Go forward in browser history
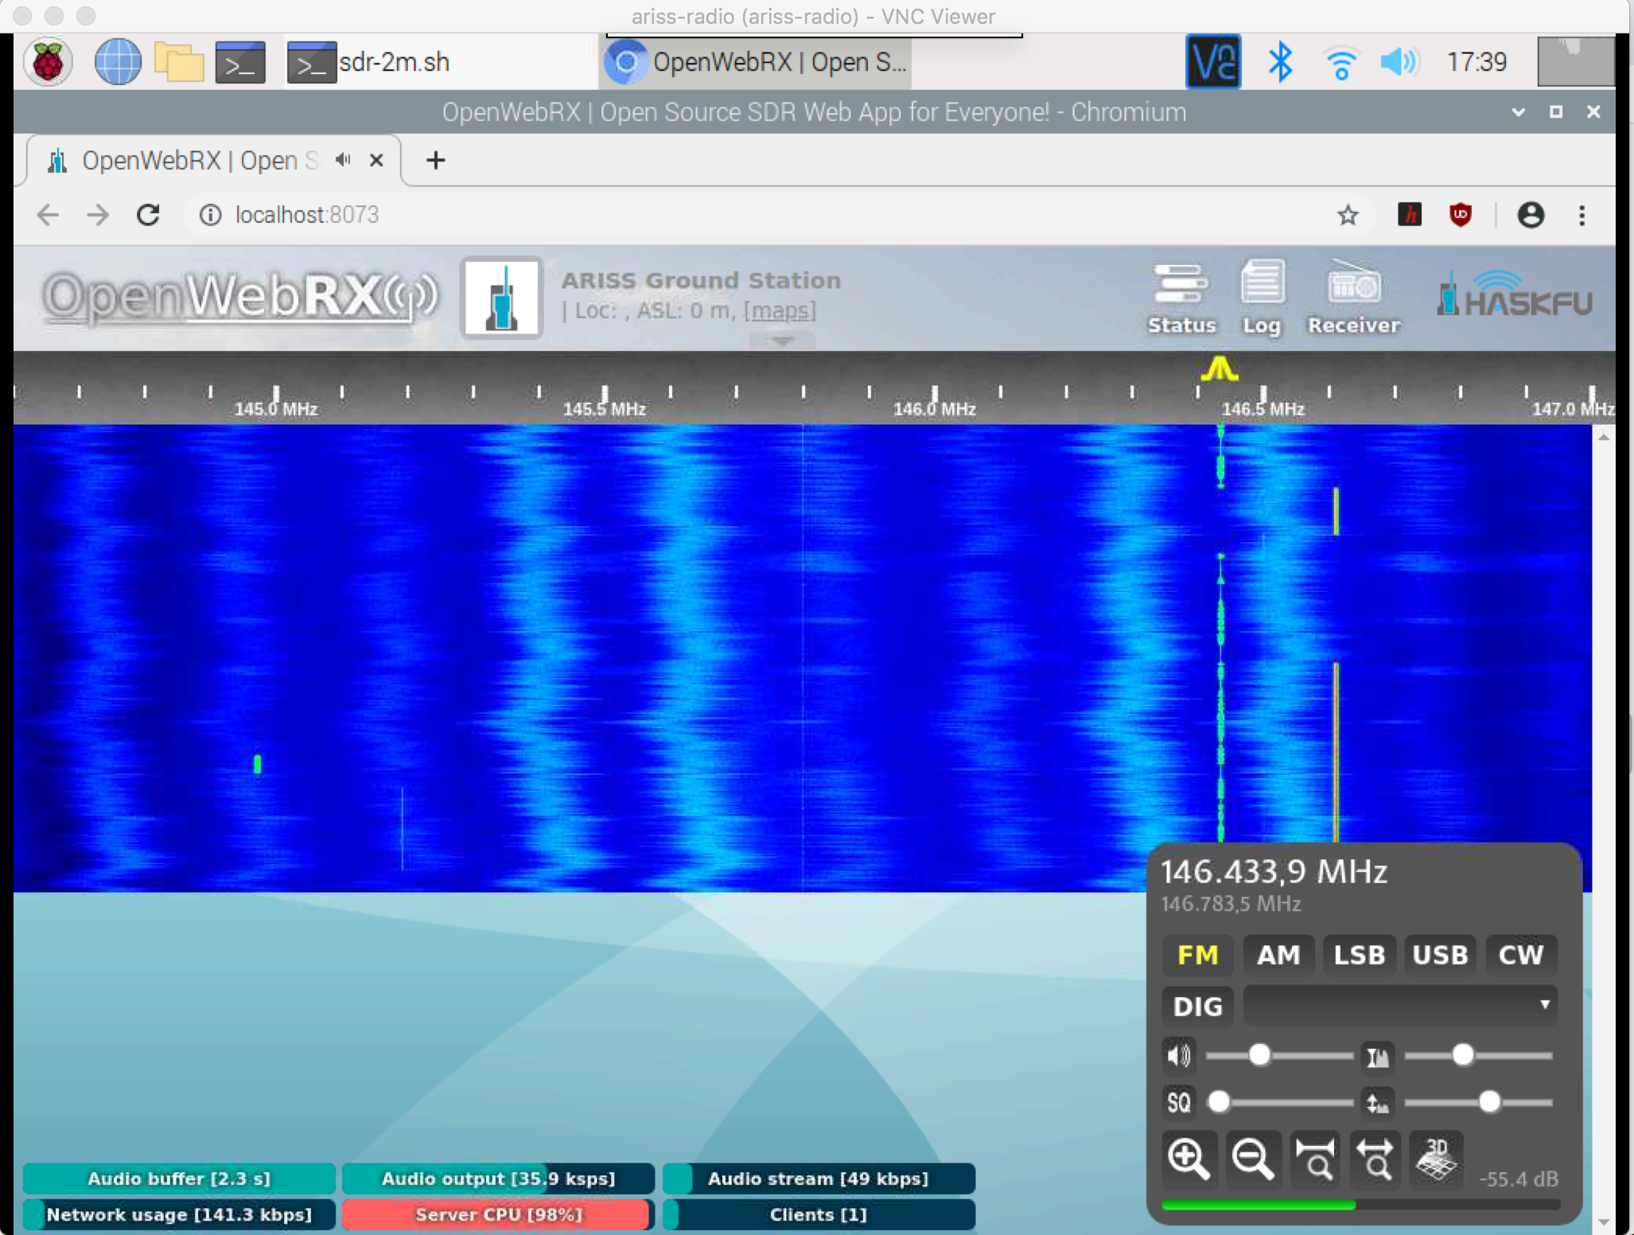1634x1235 pixels. click(x=98, y=215)
